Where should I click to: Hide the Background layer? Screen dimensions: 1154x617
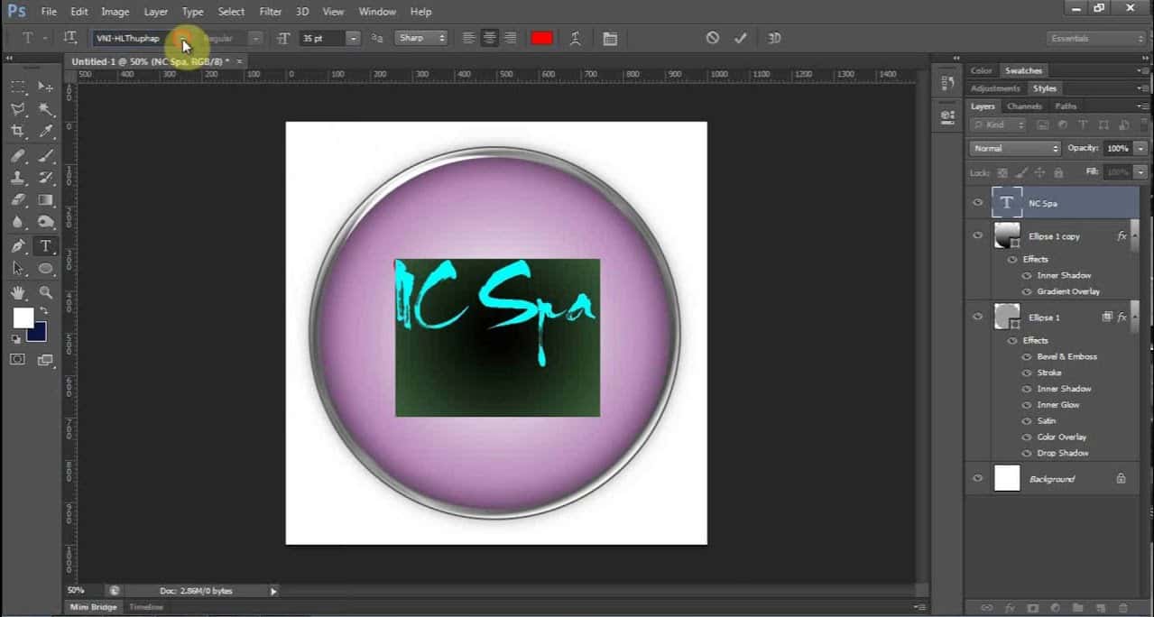(x=977, y=479)
